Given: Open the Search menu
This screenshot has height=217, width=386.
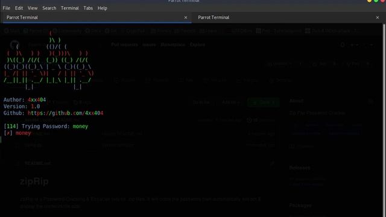Looking at the screenshot, I should (x=49, y=8).
